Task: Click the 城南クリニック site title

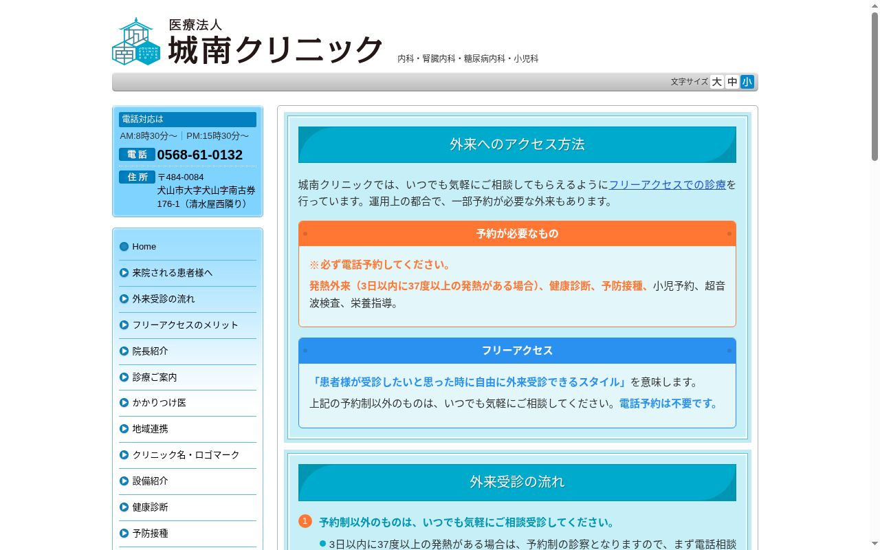Action: tap(275, 50)
